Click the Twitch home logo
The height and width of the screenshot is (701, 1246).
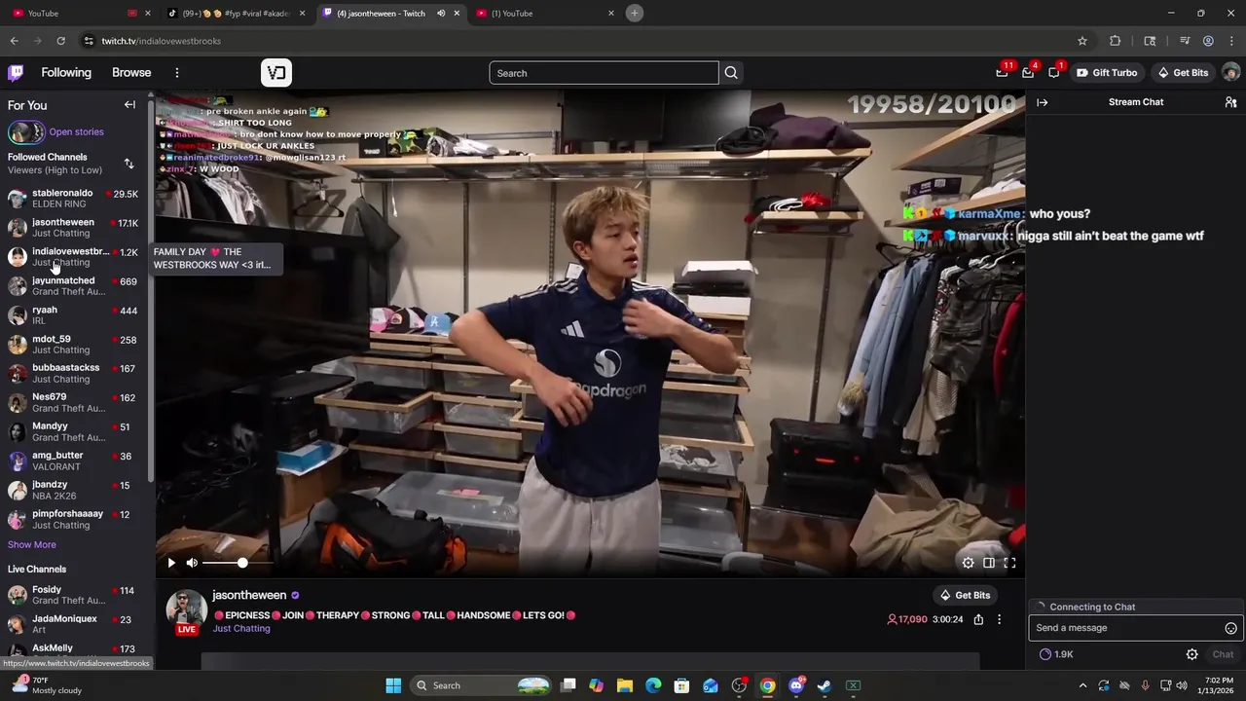[x=16, y=73]
